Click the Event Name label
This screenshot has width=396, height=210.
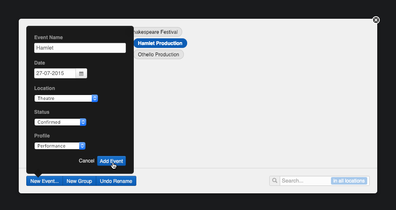click(48, 37)
